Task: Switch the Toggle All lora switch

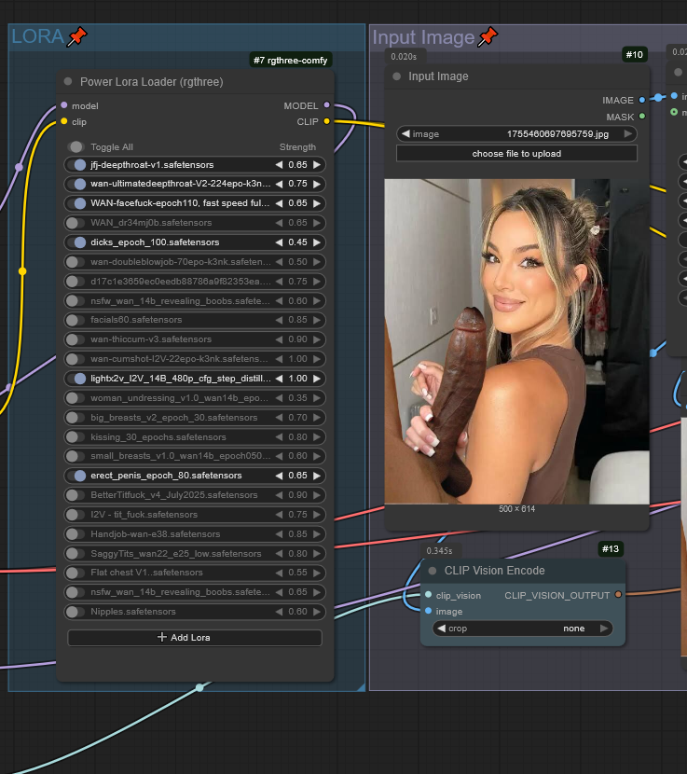Action: pos(76,146)
